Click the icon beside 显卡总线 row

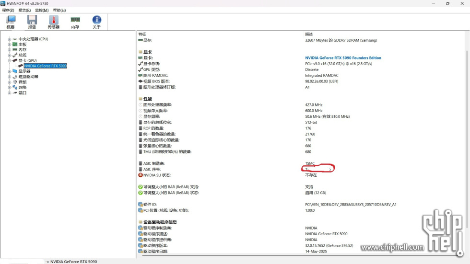click(x=140, y=63)
